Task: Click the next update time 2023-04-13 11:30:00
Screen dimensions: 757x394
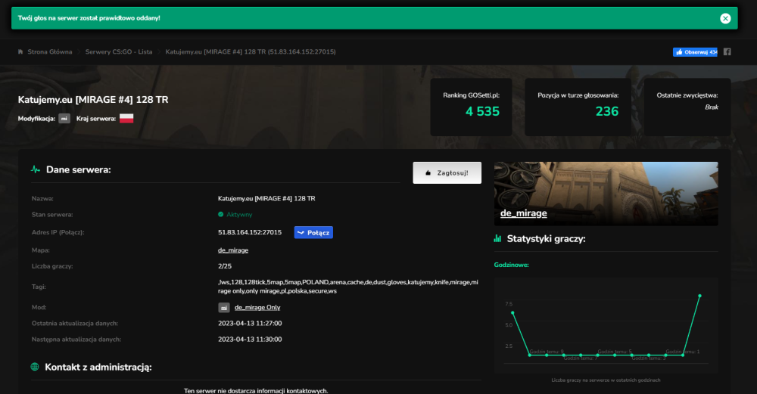Action: (x=250, y=340)
